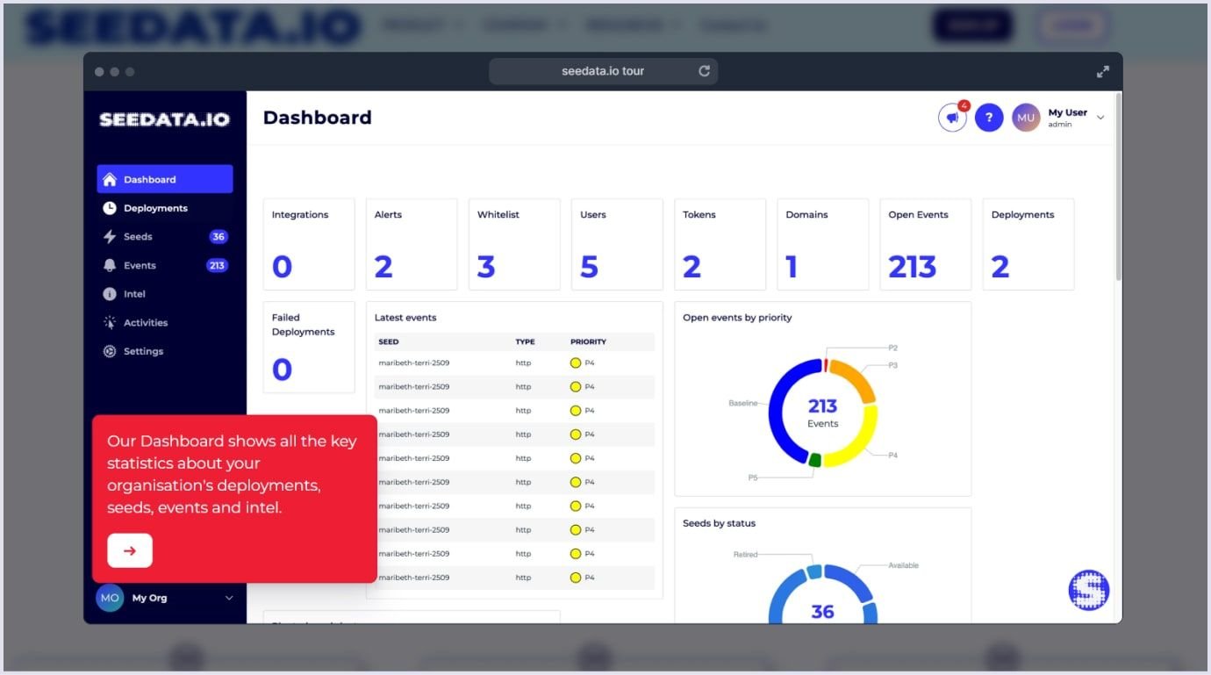Open the top-row Deployments stat card

(x=1028, y=244)
